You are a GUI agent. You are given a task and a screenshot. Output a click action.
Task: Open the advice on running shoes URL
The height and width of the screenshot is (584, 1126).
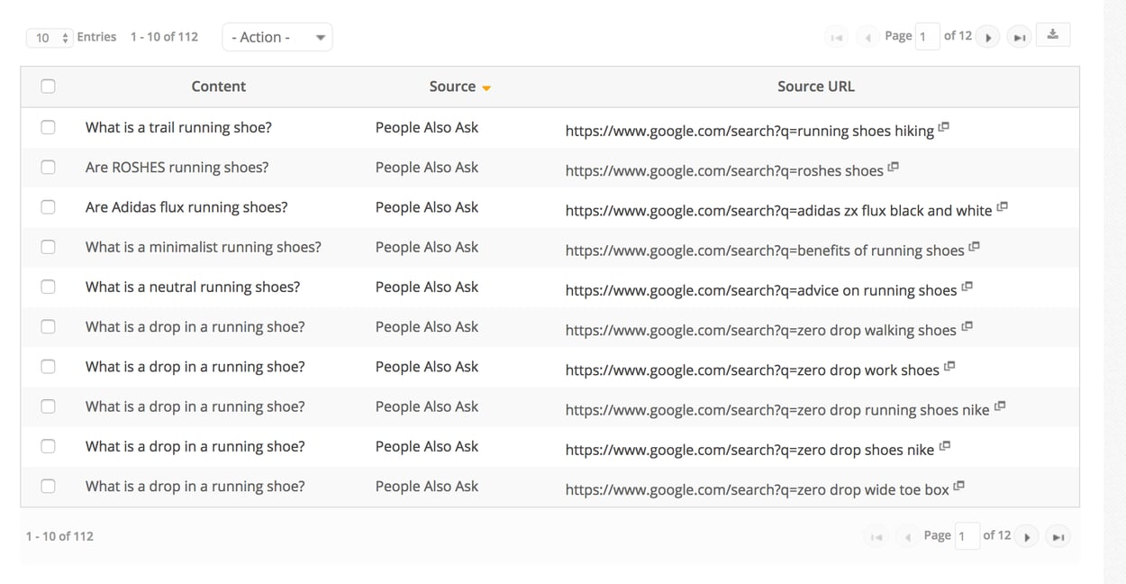point(761,290)
